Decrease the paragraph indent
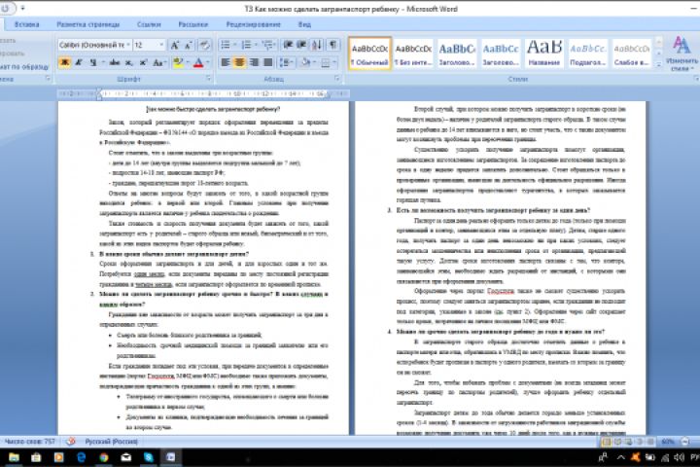Viewport: 700px width, 467px height. click(288, 45)
